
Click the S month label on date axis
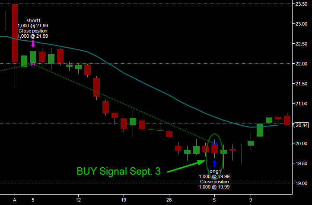pyautogui.click(x=214, y=200)
